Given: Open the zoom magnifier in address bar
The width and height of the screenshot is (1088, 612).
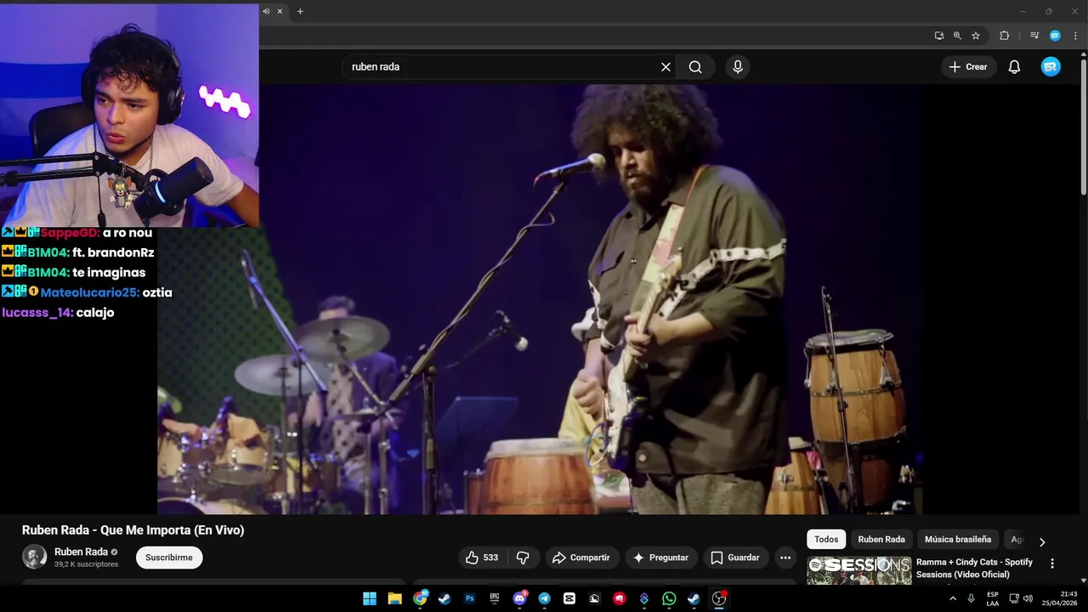Looking at the screenshot, I should coord(957,36).
